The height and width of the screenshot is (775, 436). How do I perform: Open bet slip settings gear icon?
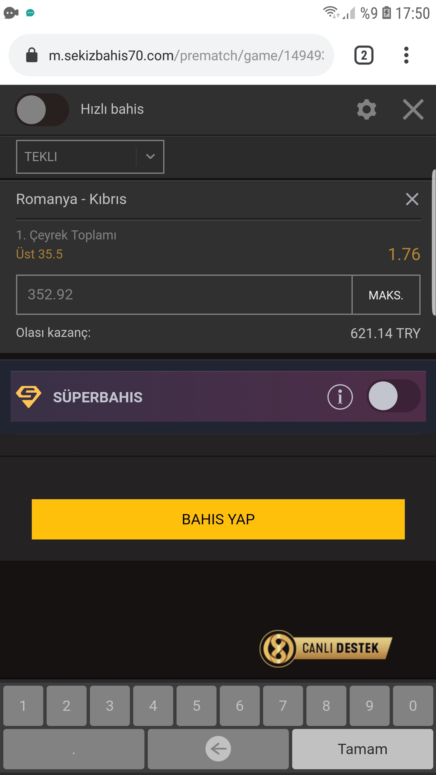click(x=366, y=109)
